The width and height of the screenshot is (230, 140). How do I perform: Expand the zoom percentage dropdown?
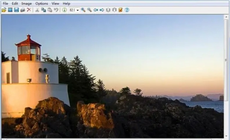(78, 10)
